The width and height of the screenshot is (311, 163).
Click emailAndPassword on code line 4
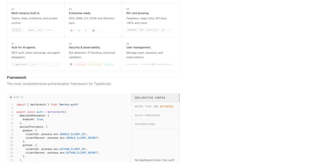pos(33,116)
